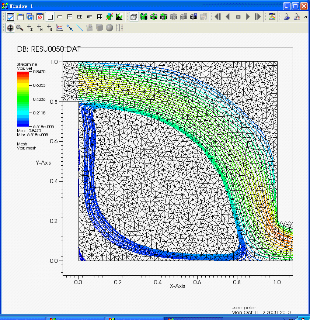310x320 pixels.
Task: Stop the animation playback
Action: coord(238,17)
